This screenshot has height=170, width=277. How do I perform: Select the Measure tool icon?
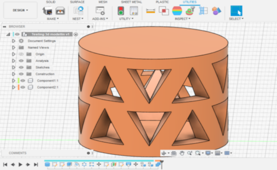(x=151, y=11)
